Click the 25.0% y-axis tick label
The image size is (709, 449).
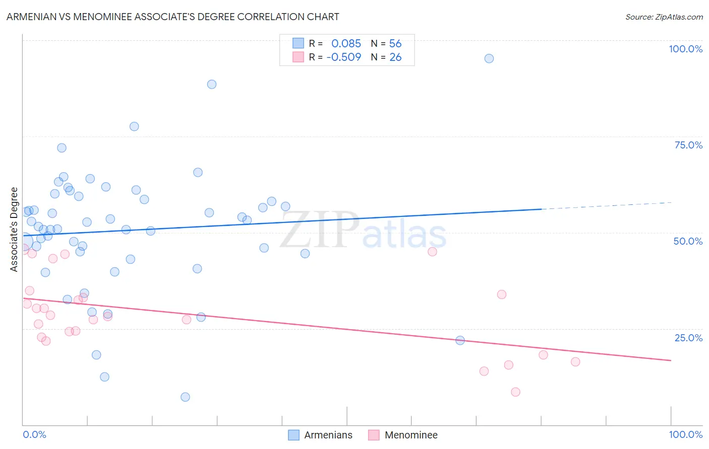688,338
